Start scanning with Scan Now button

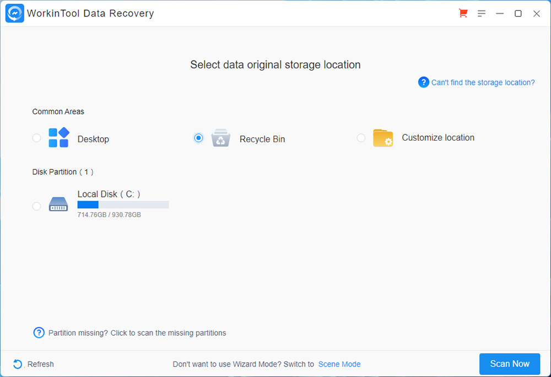pos(510,364)
